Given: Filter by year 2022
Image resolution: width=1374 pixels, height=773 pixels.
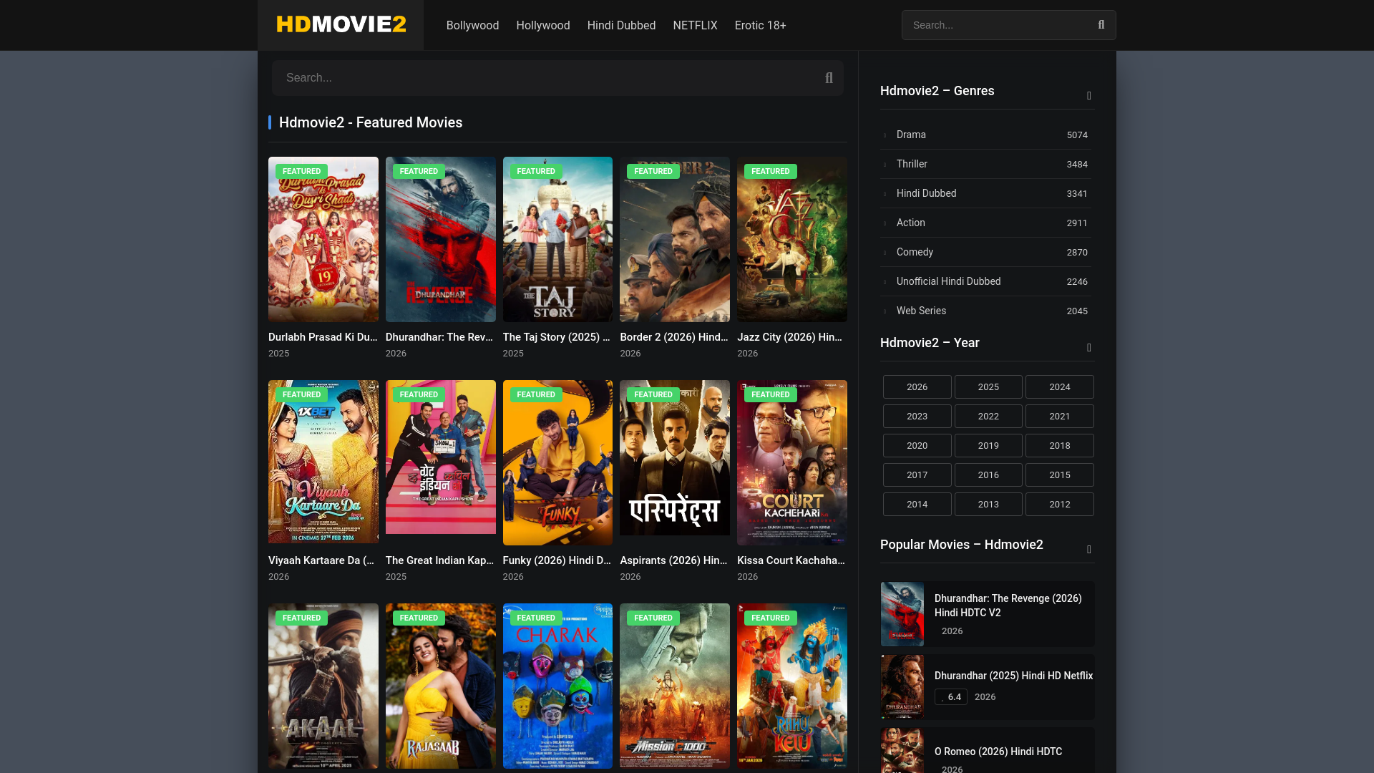Looking at the screenshot, I should click(988, 417).
